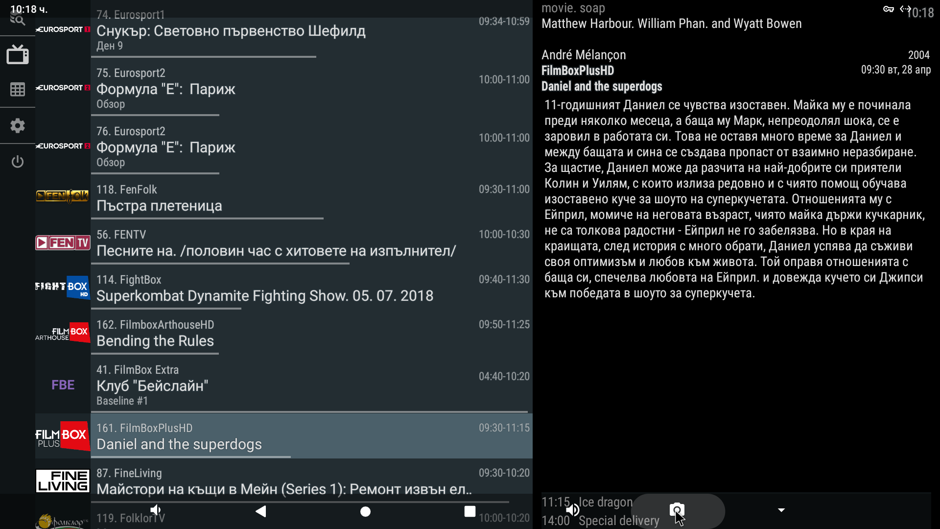
Task: Select the 76. Eurosport2 channel row
Action: coord(311,146)
